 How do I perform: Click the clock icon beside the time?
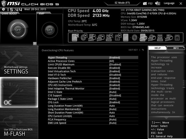3,9
